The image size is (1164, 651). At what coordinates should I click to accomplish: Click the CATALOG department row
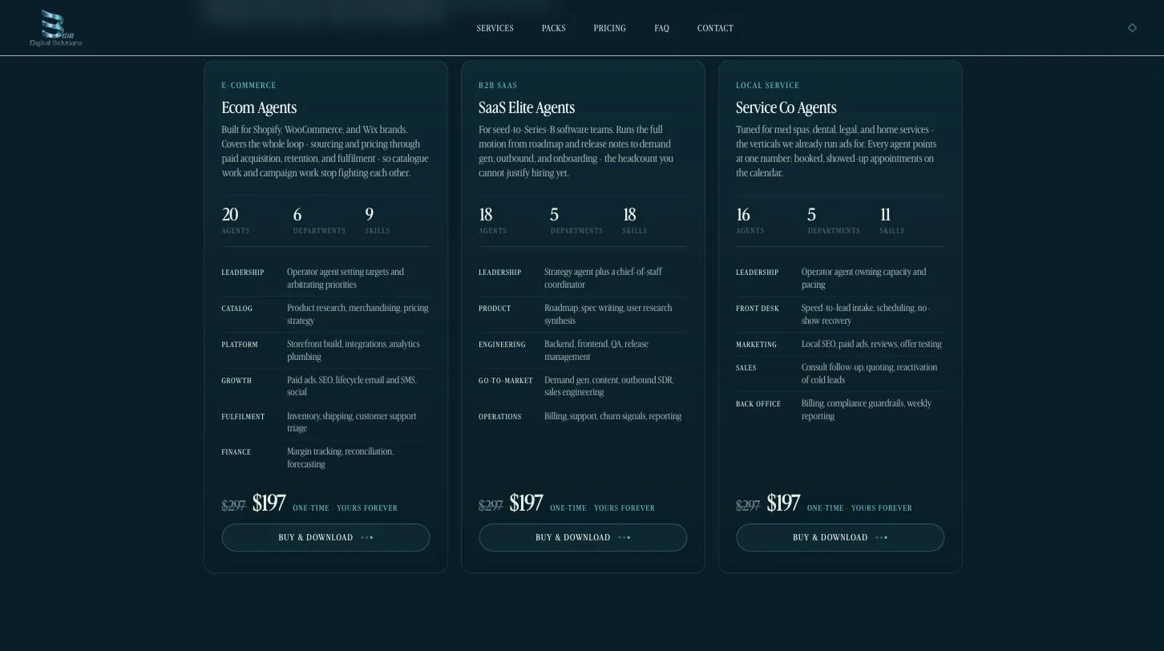click(x=325, y=314)
